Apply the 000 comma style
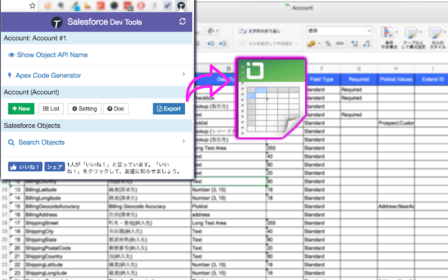This screenshot has height=280, width=448. [x=340, y=44]
